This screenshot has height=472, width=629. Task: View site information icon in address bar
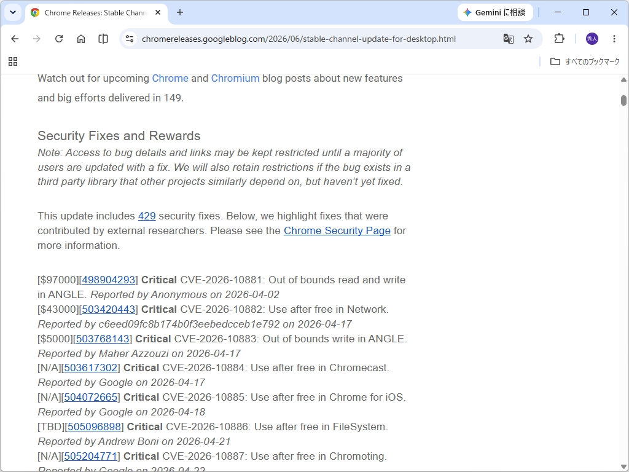tap(129, 39)
